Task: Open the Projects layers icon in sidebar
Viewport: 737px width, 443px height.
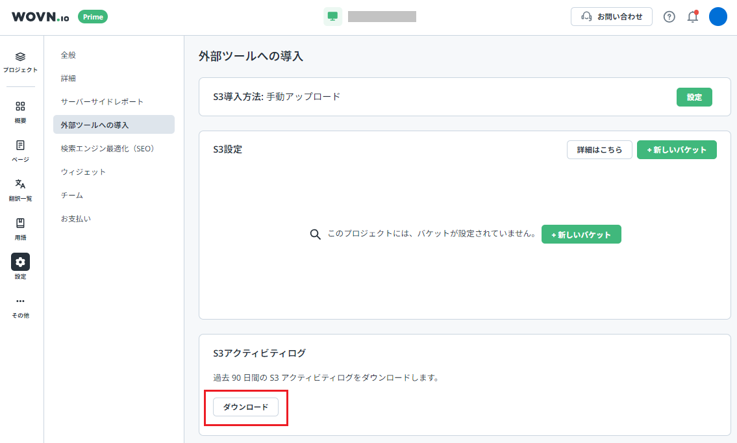Action: tap(21, 57)
